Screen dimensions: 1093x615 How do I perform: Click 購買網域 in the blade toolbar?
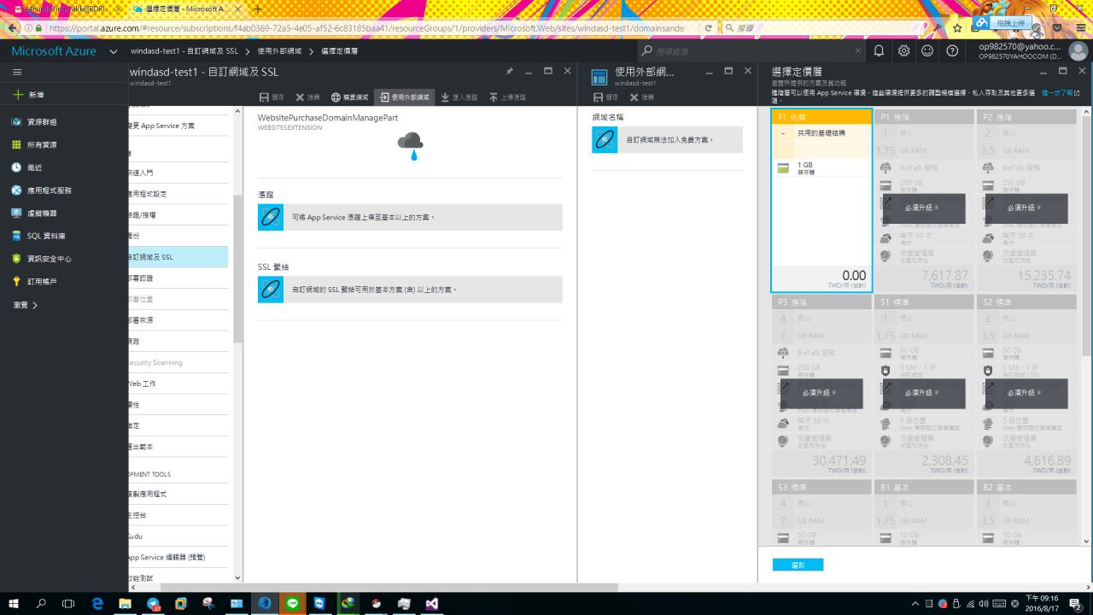click(x=349, y=97)
